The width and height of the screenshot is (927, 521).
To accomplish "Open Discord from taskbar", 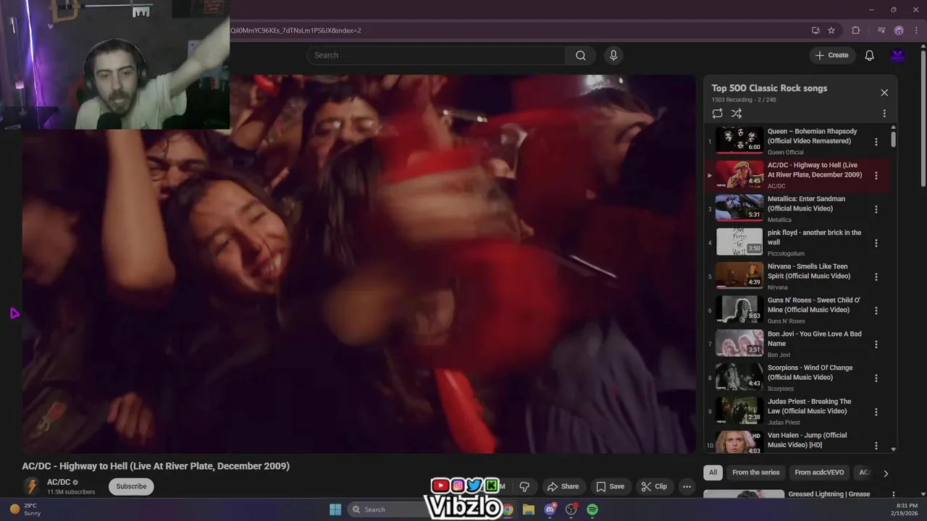I will 550,509.
